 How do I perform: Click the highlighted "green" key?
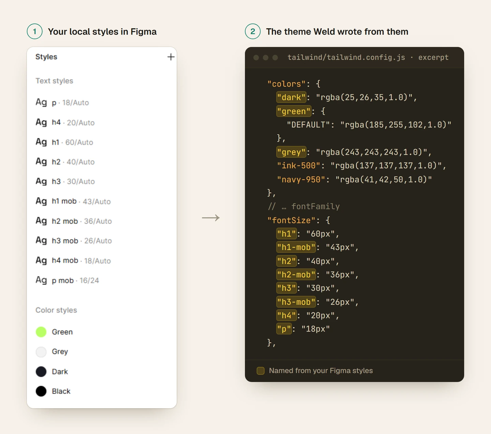pos(294,111)
